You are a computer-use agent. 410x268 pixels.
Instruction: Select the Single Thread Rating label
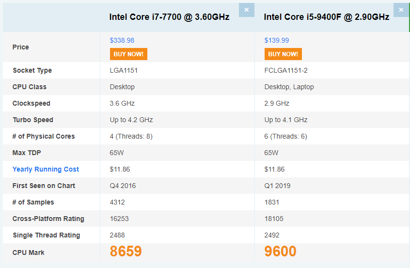point(47,236)
